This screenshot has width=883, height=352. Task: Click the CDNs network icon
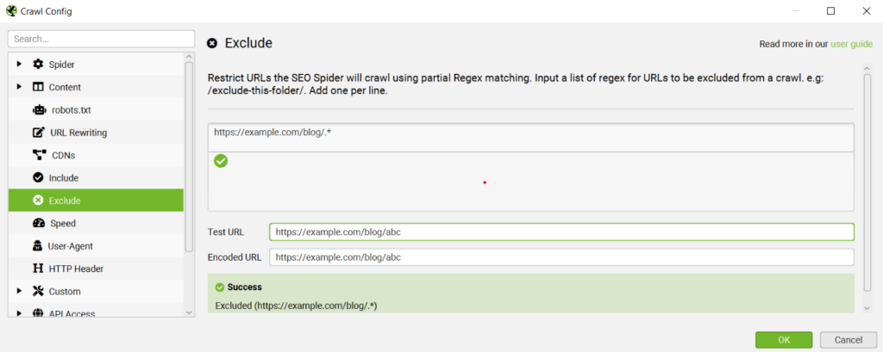coord(39,155)
